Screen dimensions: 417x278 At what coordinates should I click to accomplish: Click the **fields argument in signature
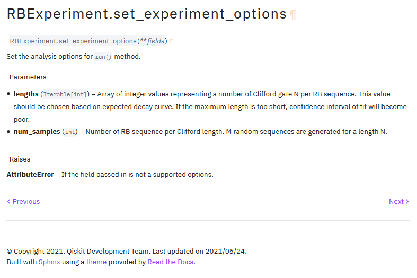pos(152,41)
